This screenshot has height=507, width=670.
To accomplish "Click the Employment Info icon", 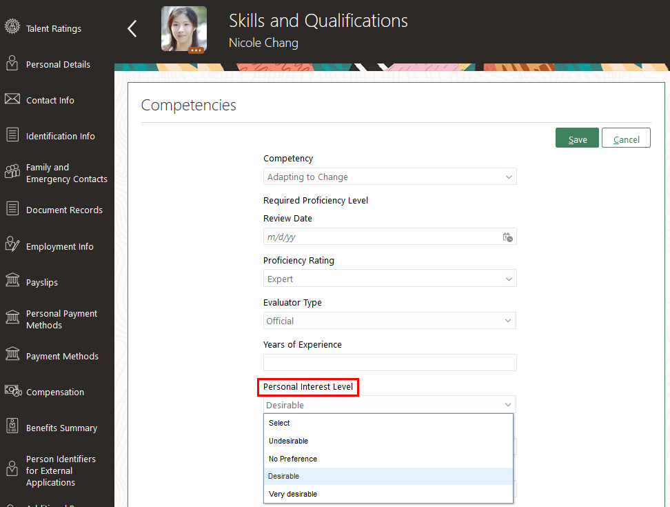I will [x=12, y=245].
